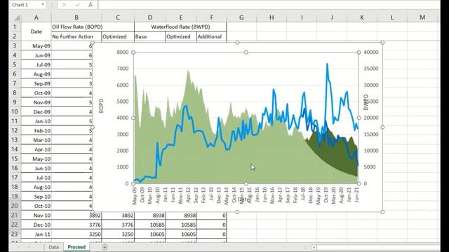Click cell with value 3250 in column C
The height and width of the screenshot is (252, 449).
(x=118, y=234)
